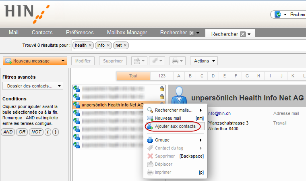Click the info@hin.ch email link
306x181 pixels.
click(219, 113)
